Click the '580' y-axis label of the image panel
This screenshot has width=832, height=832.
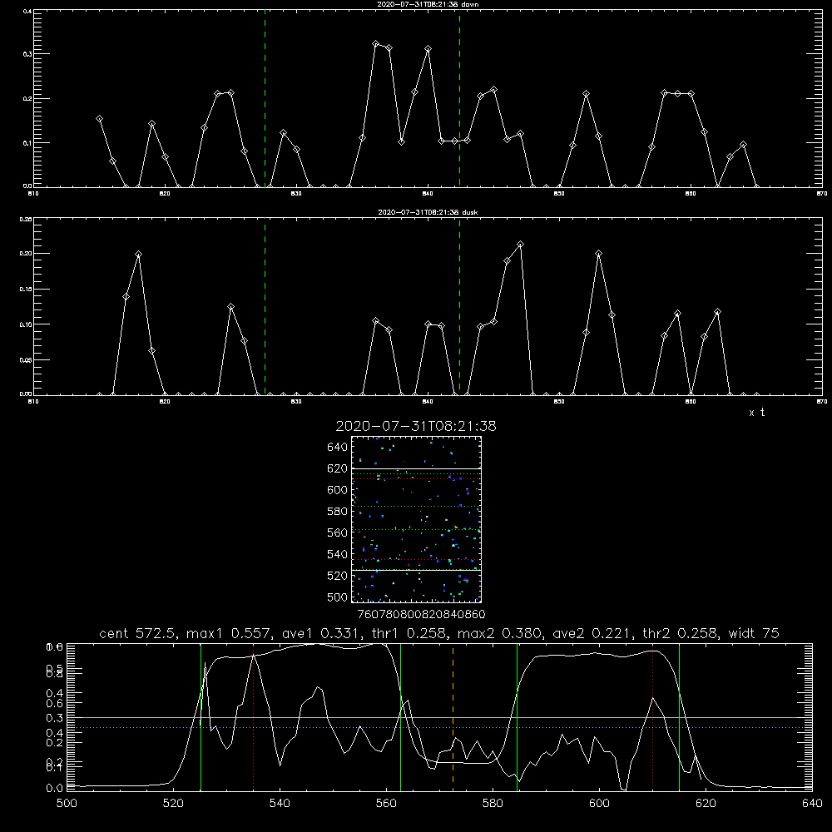coord(338,512)
